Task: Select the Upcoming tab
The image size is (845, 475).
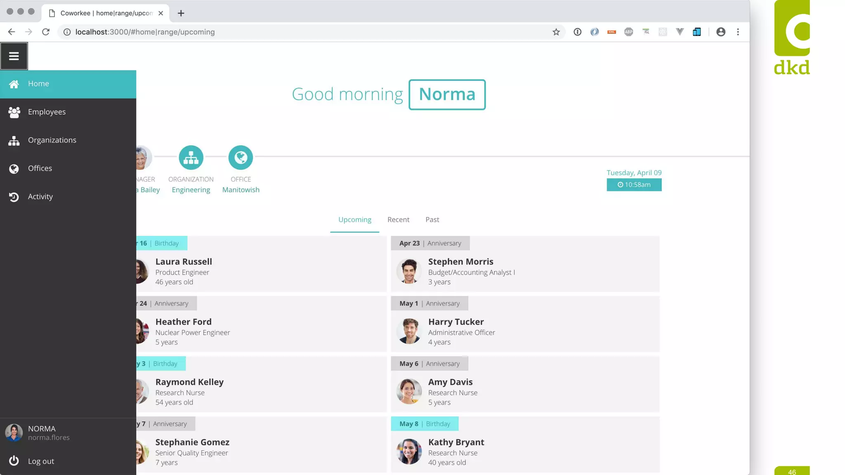Action: (x=355, y=220)
